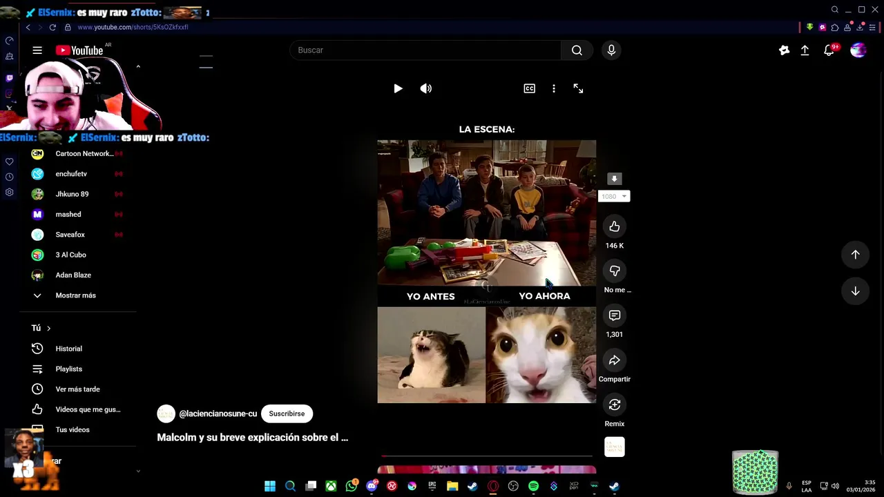Viewport: 884px width, 497px height.
Task: Open the short's sound source thumbnail
Action: click(x=615, y=447)
